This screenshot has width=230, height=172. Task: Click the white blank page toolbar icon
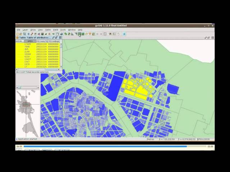(x=57, y=34)
